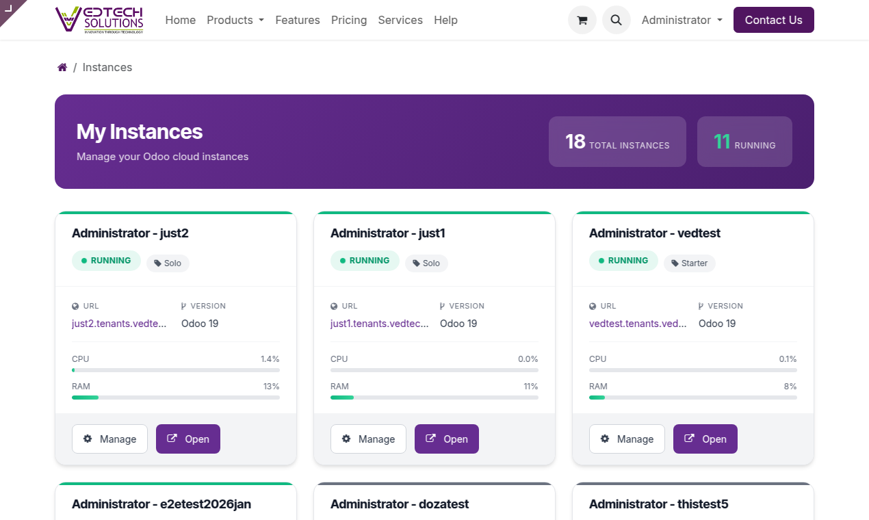This screenshot has width=869, height=520.
Task: Click the globe URL icon on just1 card
Action: click(334, 307)
